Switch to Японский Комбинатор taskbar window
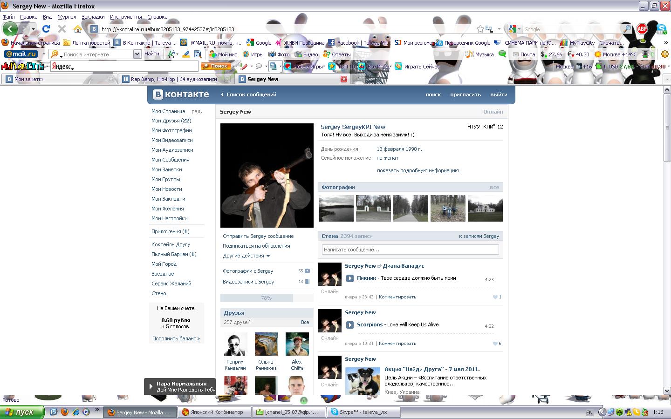671x419 pixels. [215, 412]
